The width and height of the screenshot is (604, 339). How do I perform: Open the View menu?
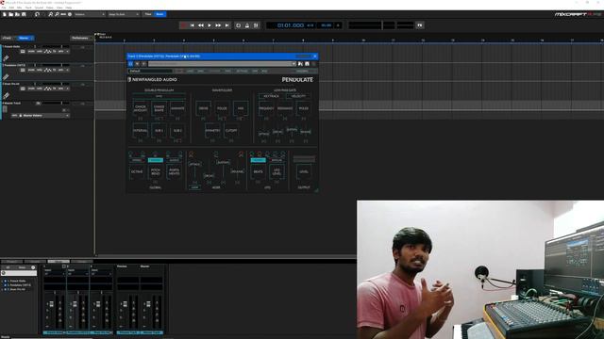59,8
